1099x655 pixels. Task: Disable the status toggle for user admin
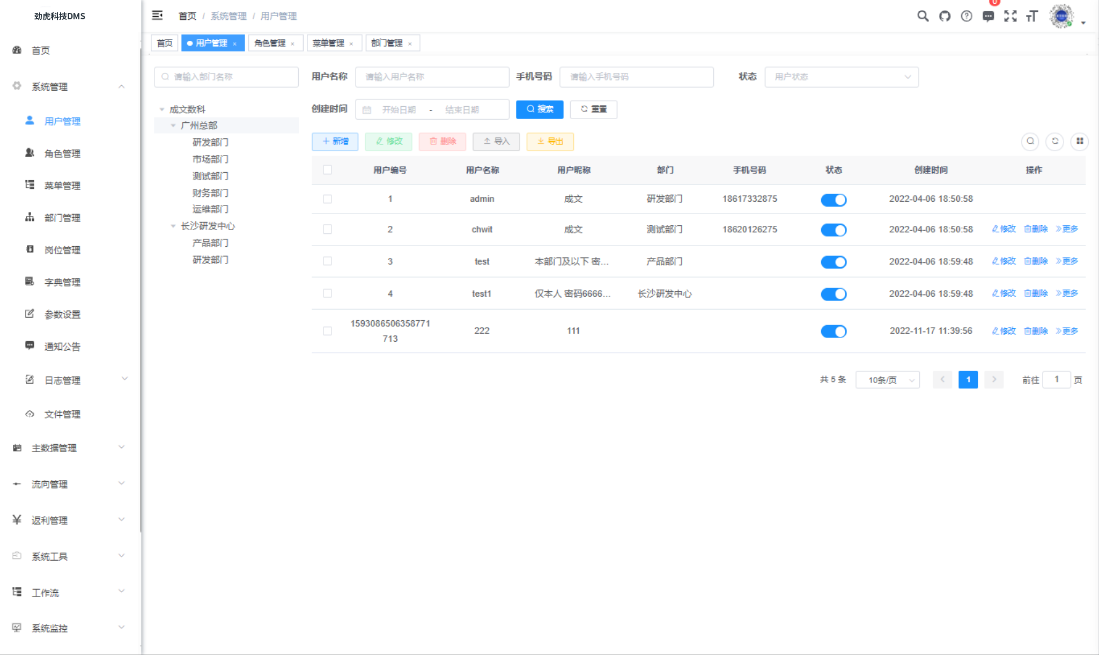point(834,200)
